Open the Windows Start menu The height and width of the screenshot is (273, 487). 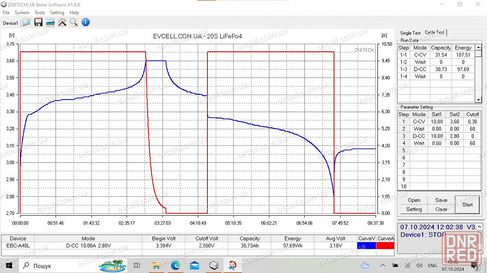click(9, 266)
